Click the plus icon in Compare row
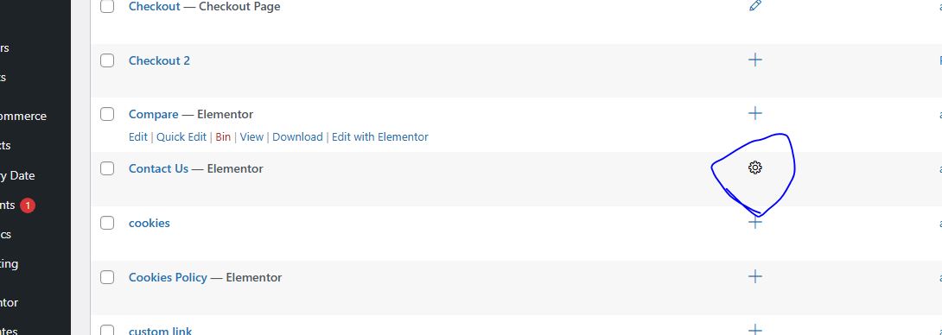 click(x=755, y=113)
